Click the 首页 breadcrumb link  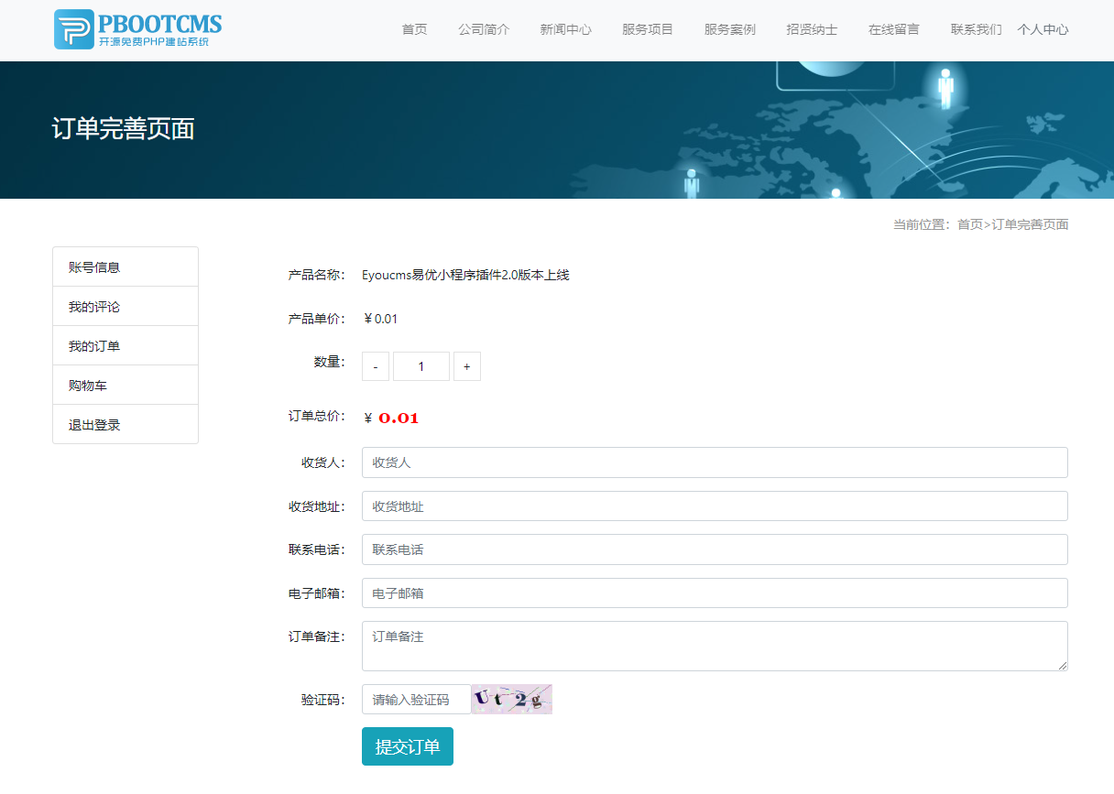click(969, 224)
